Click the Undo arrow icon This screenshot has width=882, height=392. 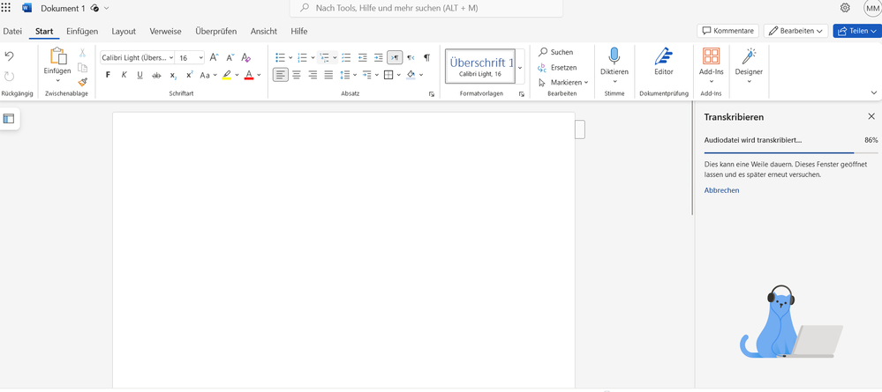(x=9, y=55)
